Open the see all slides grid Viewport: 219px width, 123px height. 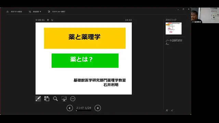(47, 99)
